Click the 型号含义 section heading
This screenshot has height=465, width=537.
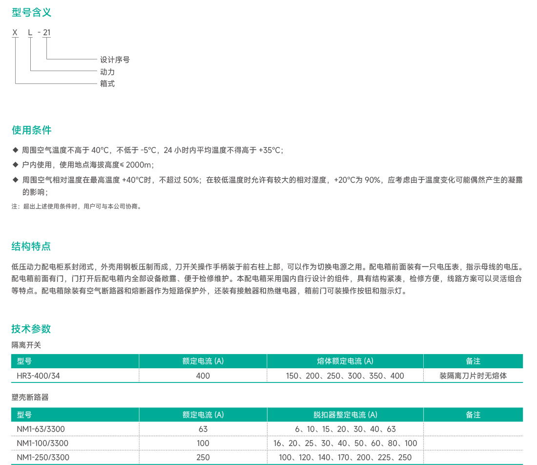click(x=31, y=13)
